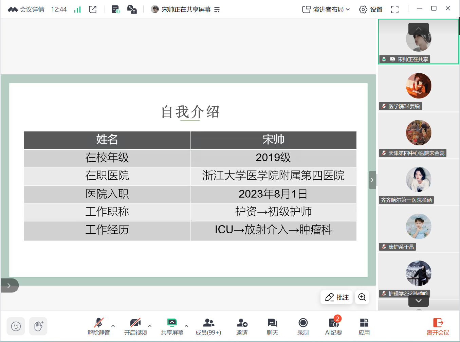Expand audio options arrow beside 解除静音
Image resolution: width=460 pixels, height=342 pixels.
click(x=113, y=326)
